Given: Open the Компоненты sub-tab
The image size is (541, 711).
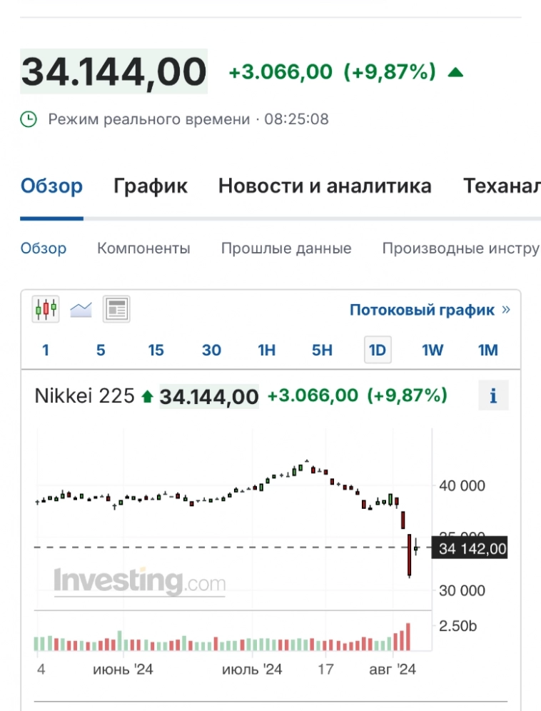Looking at the screenshot, I should pyautogui.click(x=143, y=248).
